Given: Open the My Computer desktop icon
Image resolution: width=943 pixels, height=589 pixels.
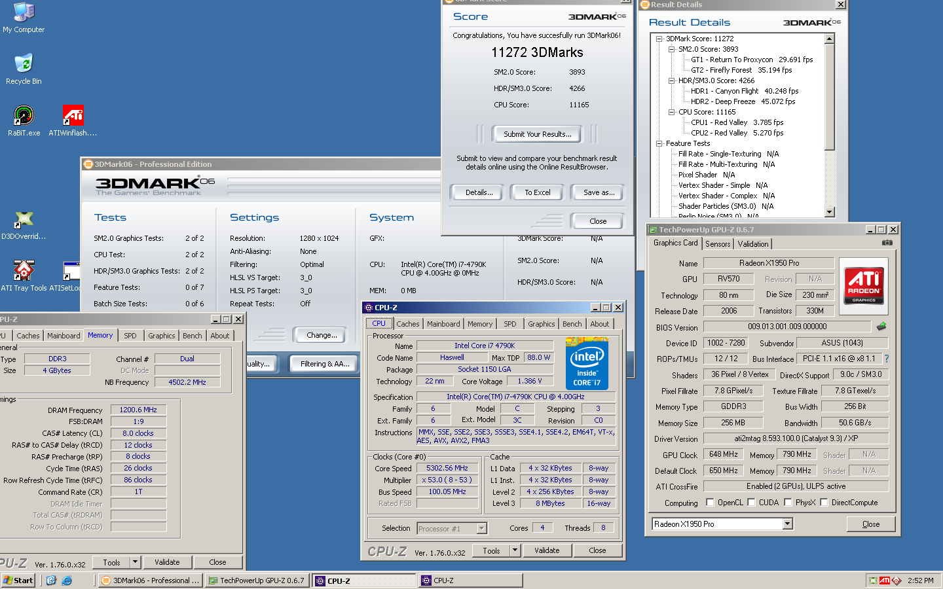Looking at the screenshot, I should click(x=24, y=18).
